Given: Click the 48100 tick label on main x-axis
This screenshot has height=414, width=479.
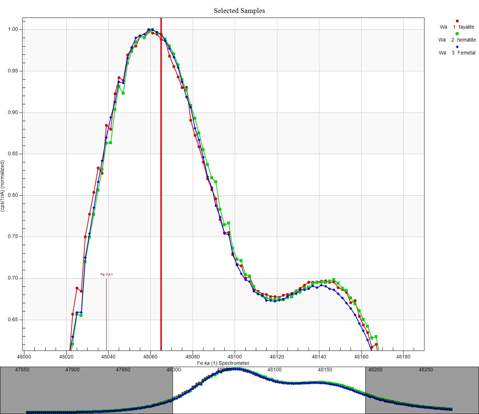Looking at the screenshot, I should pos(235,357).
